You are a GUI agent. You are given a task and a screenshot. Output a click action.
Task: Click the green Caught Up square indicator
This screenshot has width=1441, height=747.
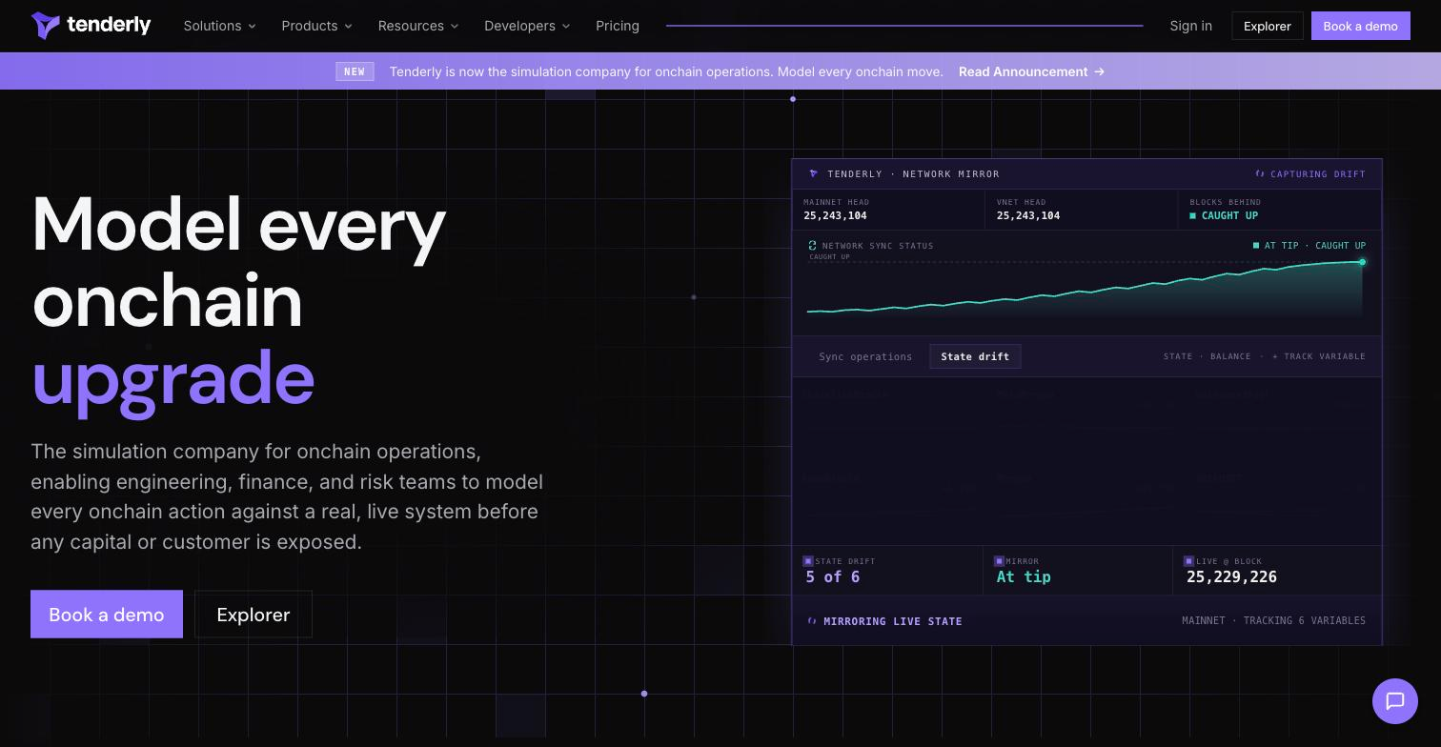coord(1192,216)
